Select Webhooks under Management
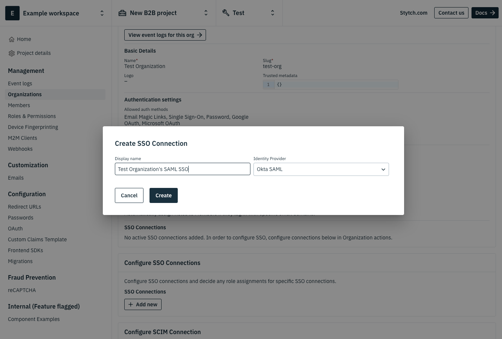Screen dimensions: 502x339 pyautogui.click(x=20, y=149)
